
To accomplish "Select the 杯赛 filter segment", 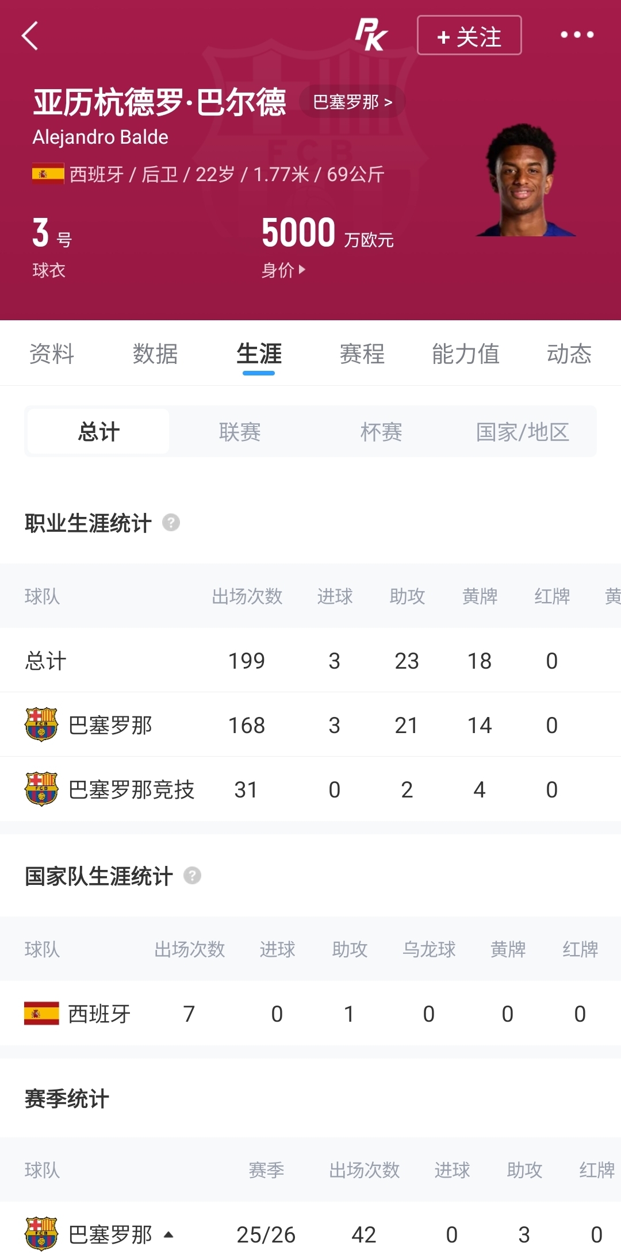I will coord(381,432).
